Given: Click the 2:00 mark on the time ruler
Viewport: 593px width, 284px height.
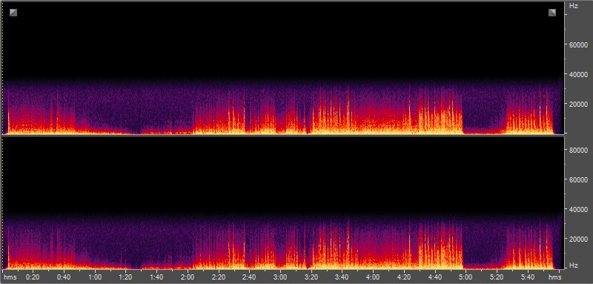Looking at the screenshot, I should [x=188, y=277].
